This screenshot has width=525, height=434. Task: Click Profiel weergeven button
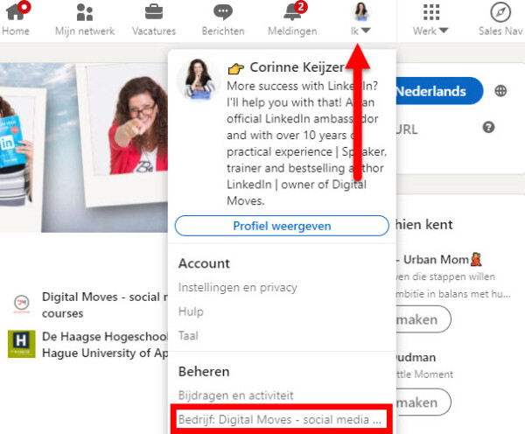click(x=282, y=226)
